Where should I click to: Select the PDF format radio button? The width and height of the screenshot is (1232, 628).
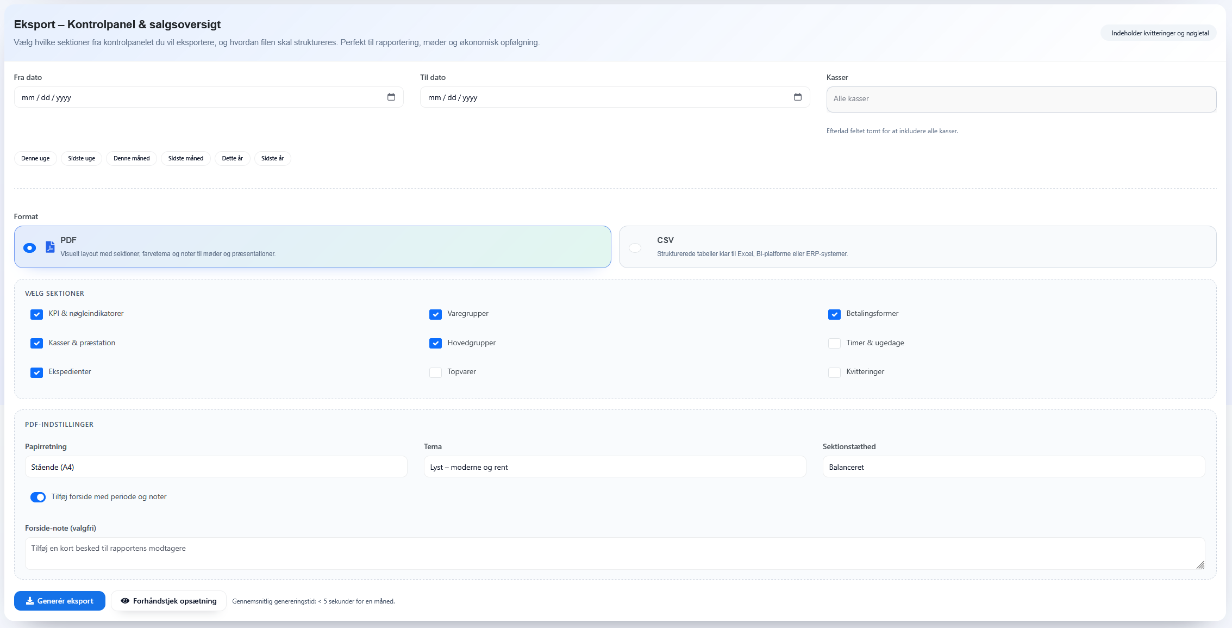pos(30,248)
